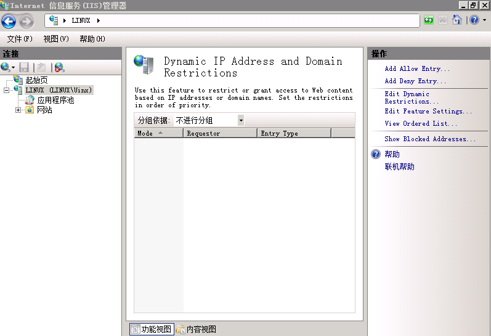The height and width of the screenshot is (336, 491).
Task: Switch to 内容视图 tab
Action: coord(197,329)
